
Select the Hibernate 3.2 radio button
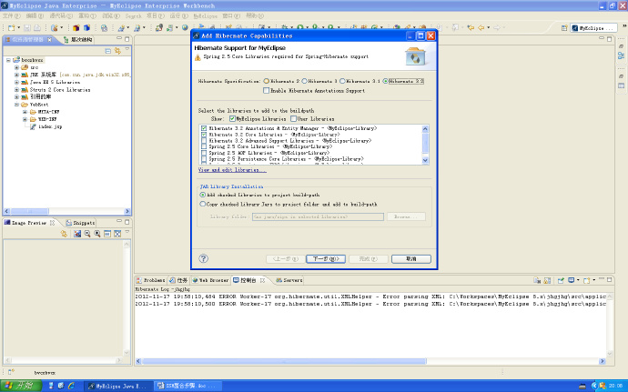385,81
